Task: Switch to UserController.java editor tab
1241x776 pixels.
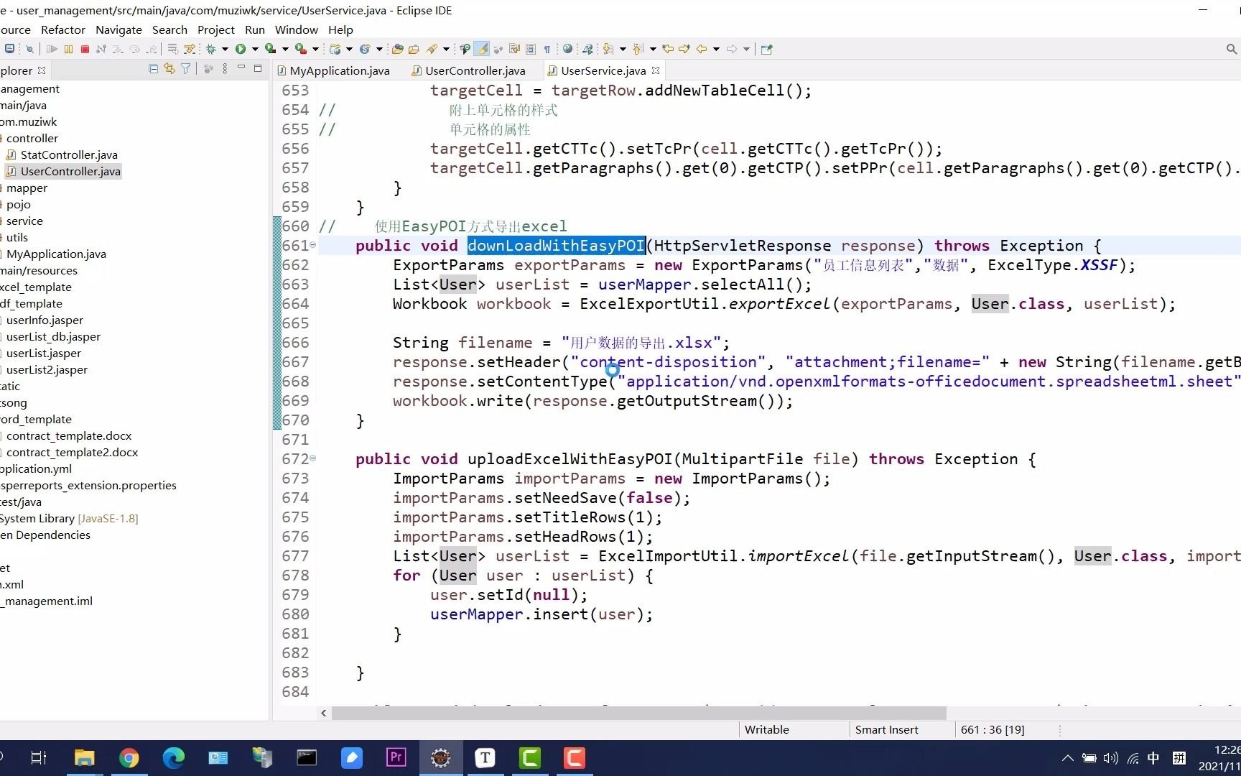Action: click(469, 70)
